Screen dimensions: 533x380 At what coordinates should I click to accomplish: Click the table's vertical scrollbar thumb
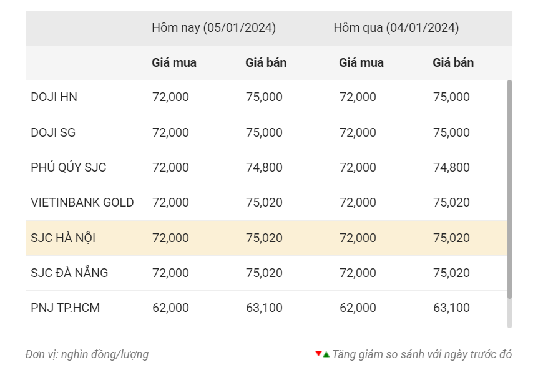click(x=509, y=189)
